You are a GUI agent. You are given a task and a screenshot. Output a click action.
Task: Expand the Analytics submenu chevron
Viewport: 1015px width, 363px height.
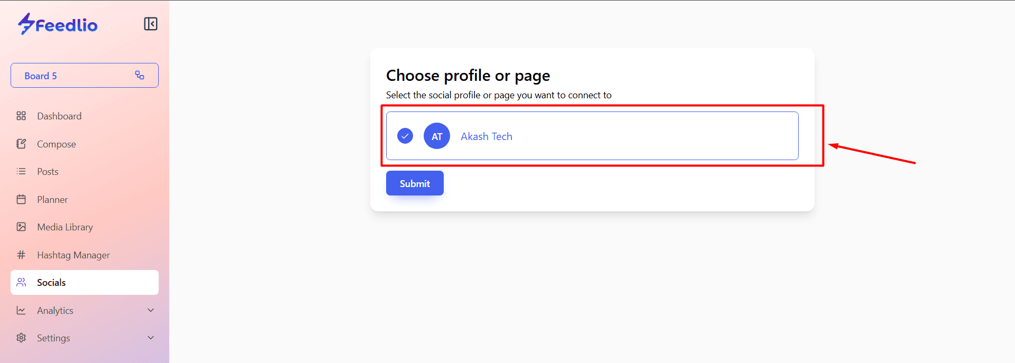pos(151,310)
